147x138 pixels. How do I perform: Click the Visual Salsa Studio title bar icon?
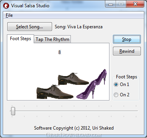coord(6,6)
